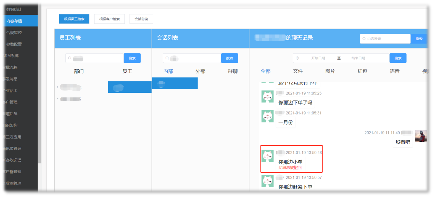Select 文件 chat record tab
The height and width of the screenshot is (199, 435).
coord(298,71)
